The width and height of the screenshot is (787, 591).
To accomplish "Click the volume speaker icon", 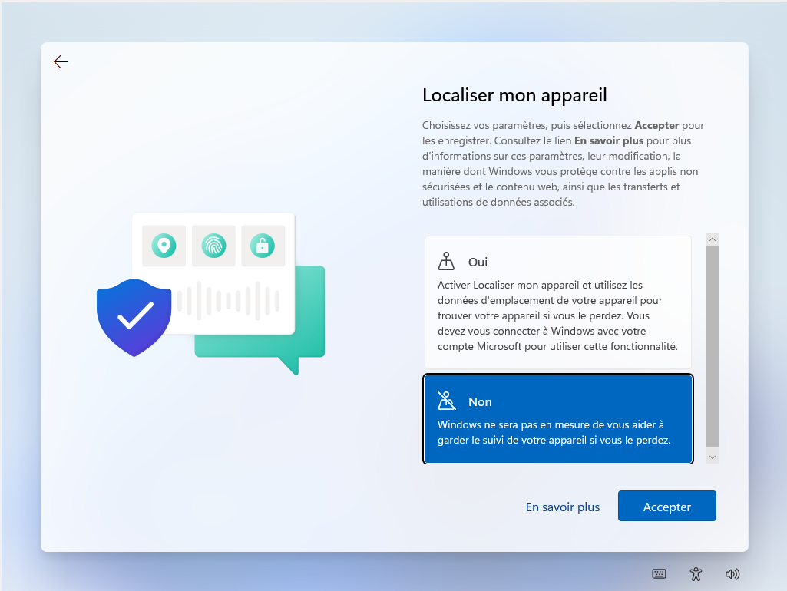I will coord(732,573).
